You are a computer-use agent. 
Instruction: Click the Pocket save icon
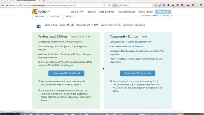pos(193,5)
